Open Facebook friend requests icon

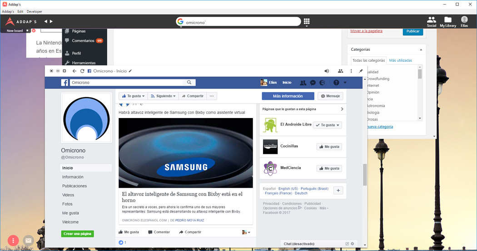[303, 82]
